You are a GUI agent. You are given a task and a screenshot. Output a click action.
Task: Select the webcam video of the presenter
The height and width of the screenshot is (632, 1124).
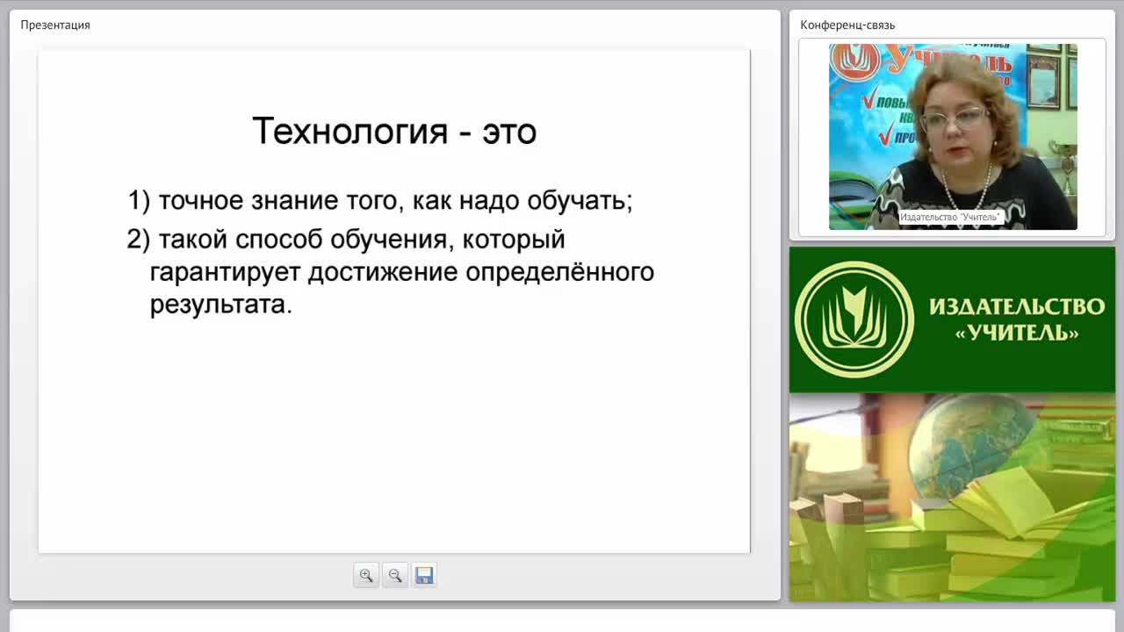pos(953,137)
